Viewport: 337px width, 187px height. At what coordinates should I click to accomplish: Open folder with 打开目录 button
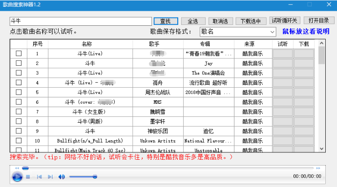(319, 20)
